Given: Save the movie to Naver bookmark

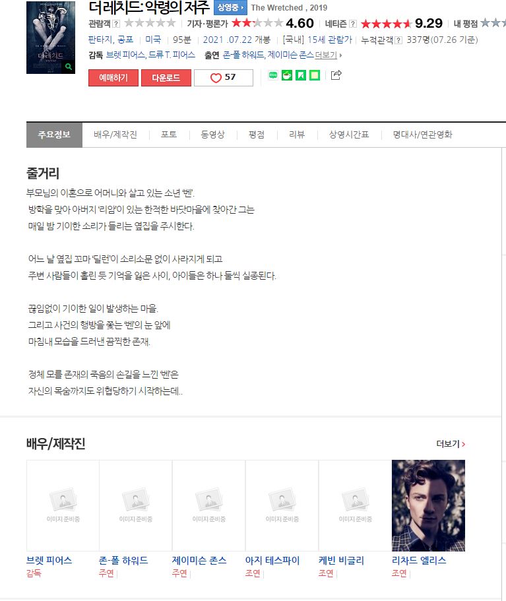Looking at the screenshot, I should 301,75.
